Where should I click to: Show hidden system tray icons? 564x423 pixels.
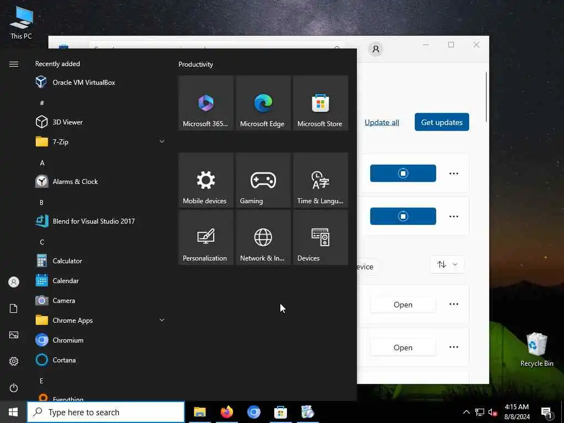click(466, 412)
